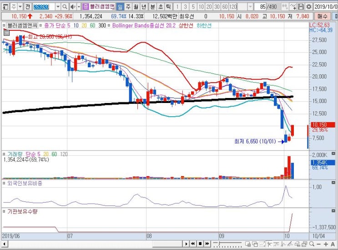This screenshot has width=338, height=250.
Task: Open the dropdown arrow beside the speaker
Action: click(79, 7)
